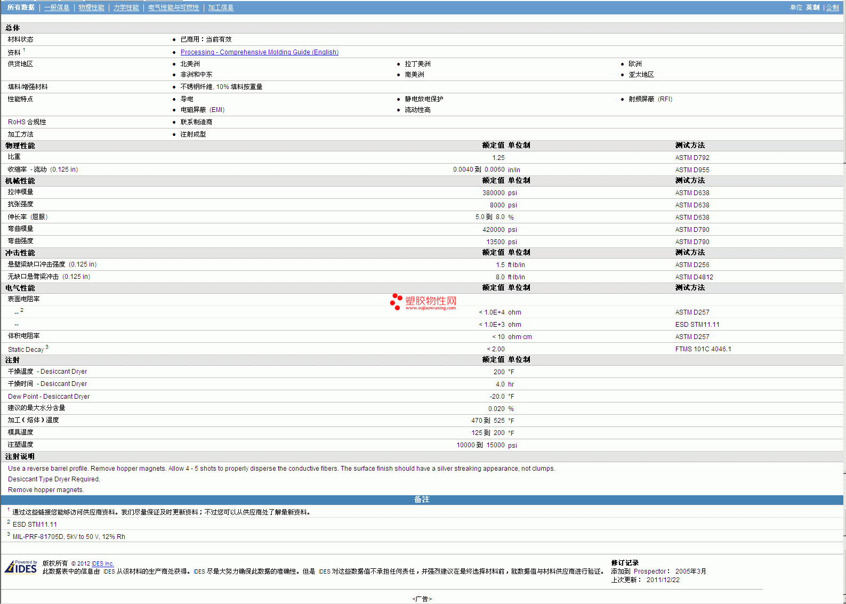
Task: Click the Powered by IDES logo
Action: point(21,567)
